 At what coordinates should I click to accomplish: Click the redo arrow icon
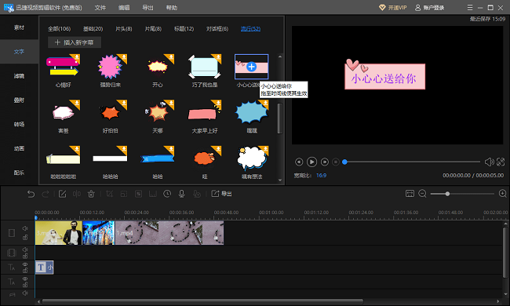tap(46, 194)
